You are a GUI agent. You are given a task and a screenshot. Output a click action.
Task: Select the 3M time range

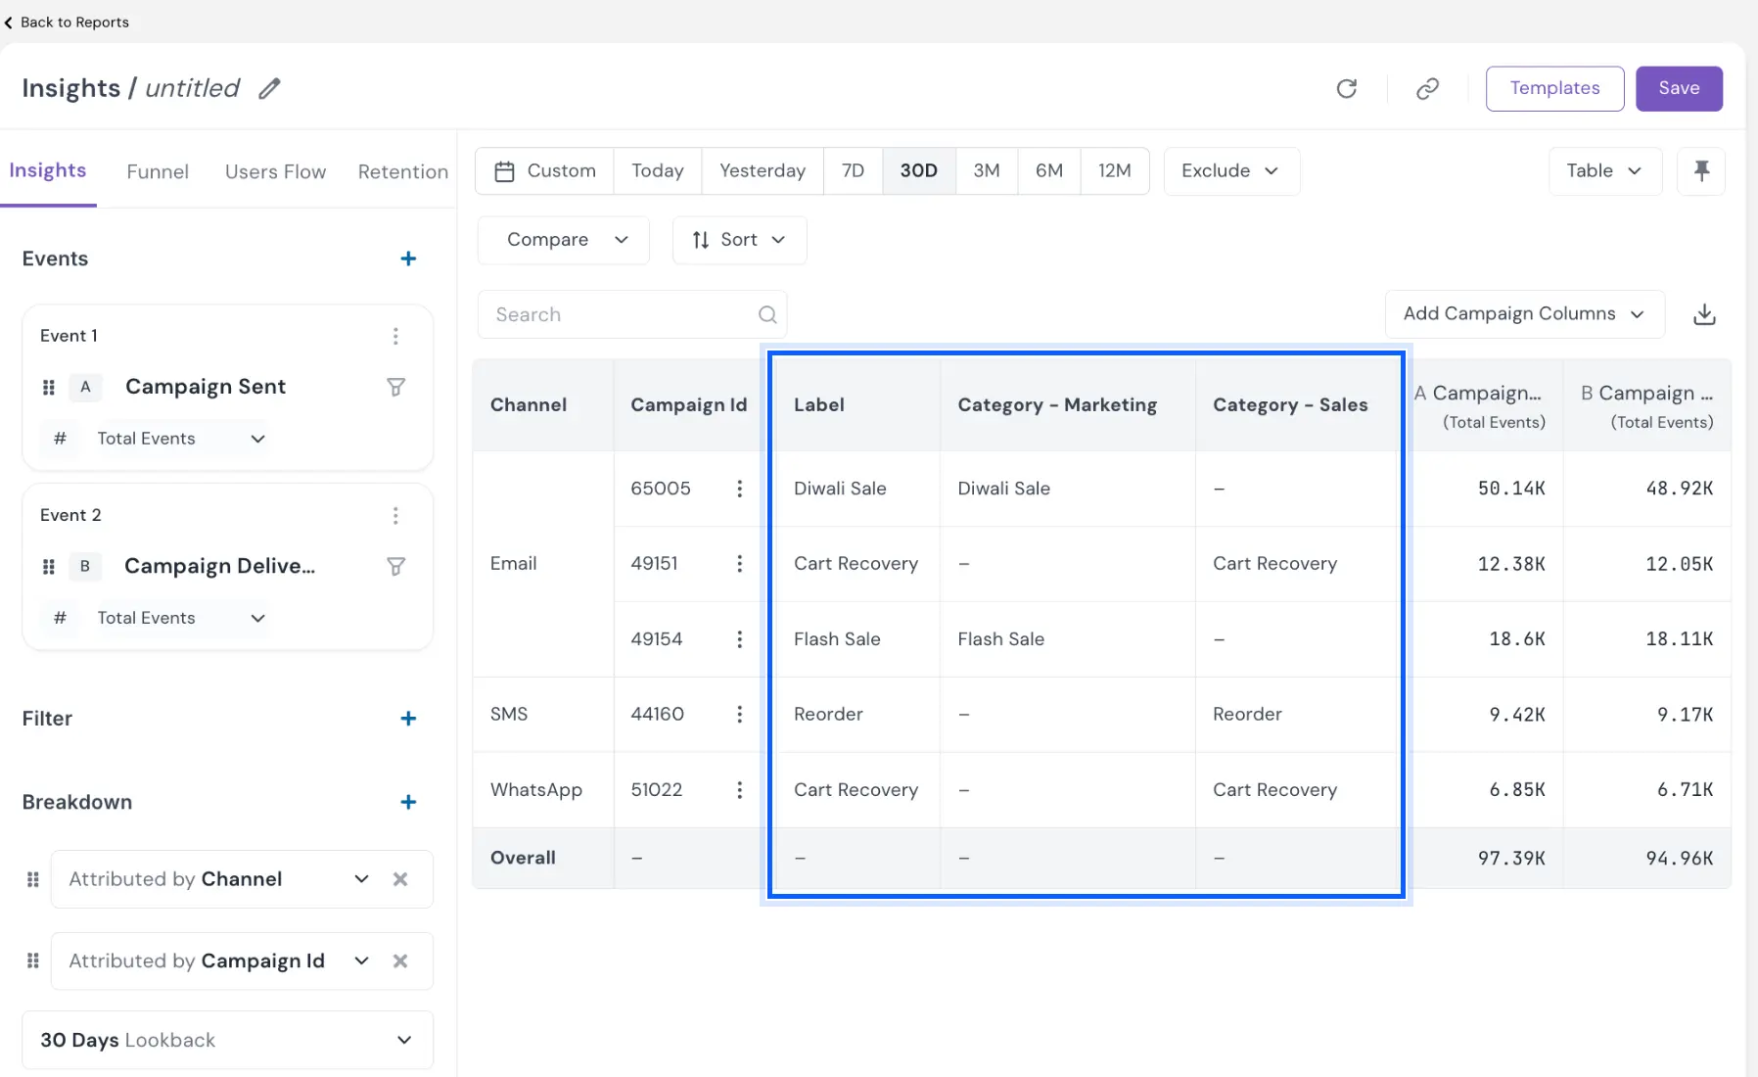point(987,171)
